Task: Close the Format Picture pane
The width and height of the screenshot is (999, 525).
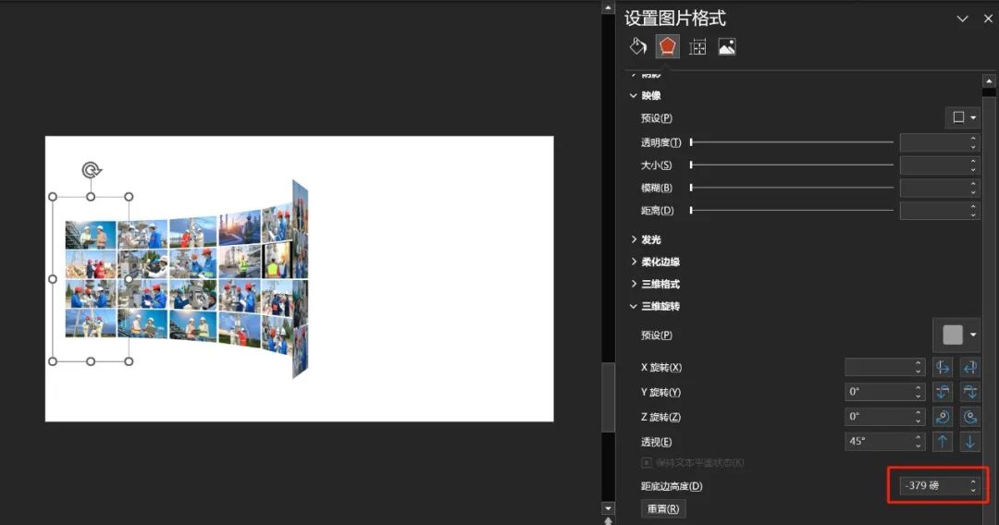Action: click(x=988, y=19)
